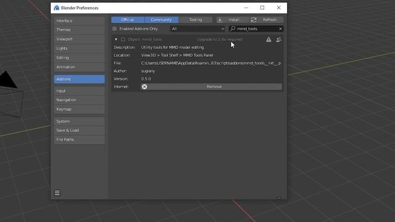Toggle Enabled Add-ons Only checkbox
Screen dimensions: 395x222
(115, 29)
